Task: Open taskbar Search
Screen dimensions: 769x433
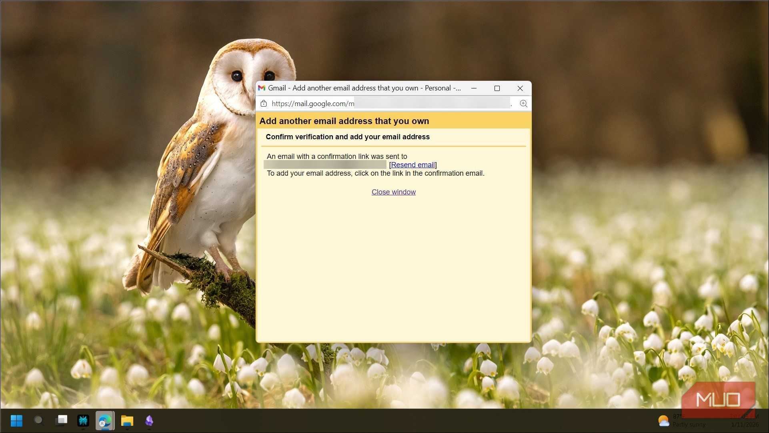Action: pos(38,421)
